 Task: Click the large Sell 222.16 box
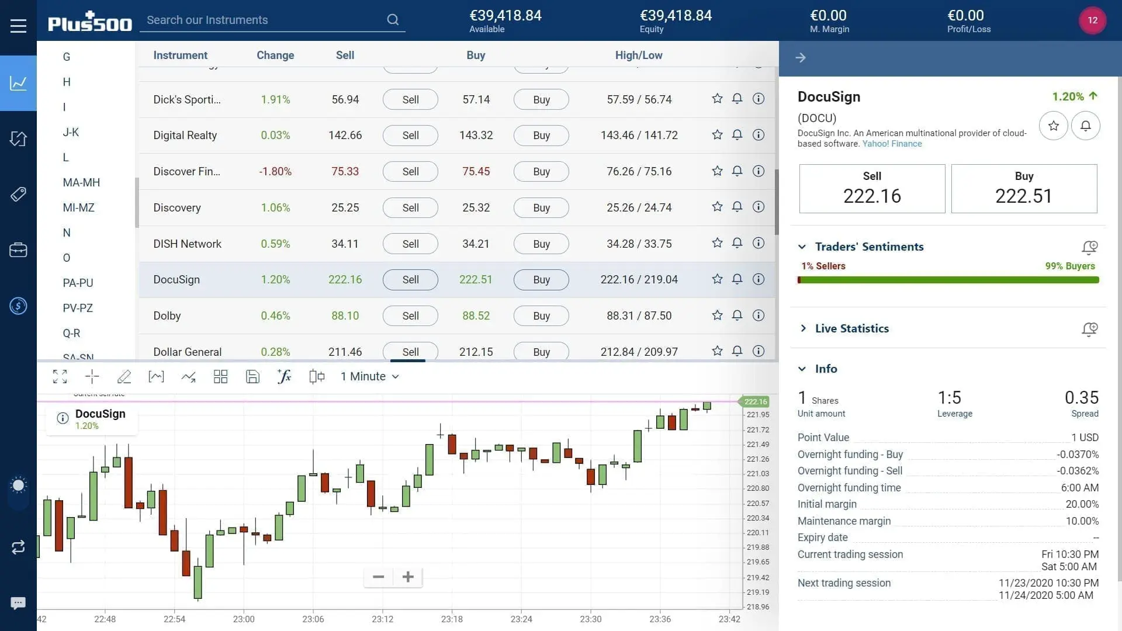872,189
